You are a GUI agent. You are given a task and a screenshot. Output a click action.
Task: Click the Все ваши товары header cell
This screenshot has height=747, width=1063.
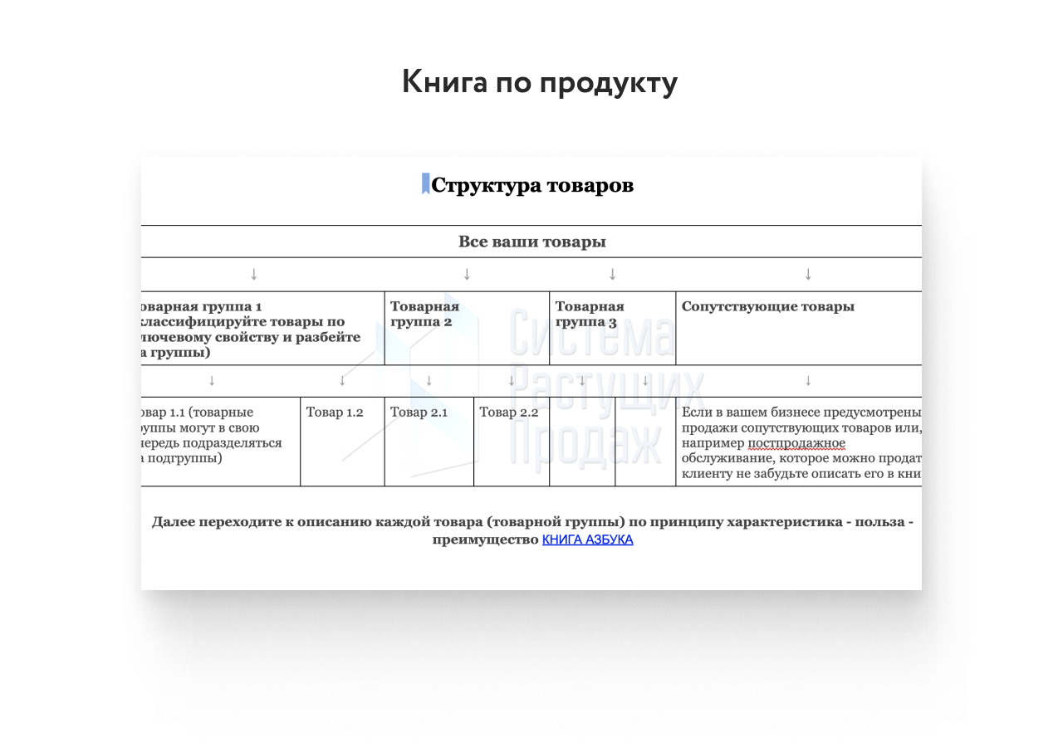(x=531, y=242)
